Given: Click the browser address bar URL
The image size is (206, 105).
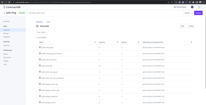Looking at the screenshot, I should (x=53, y=2).
